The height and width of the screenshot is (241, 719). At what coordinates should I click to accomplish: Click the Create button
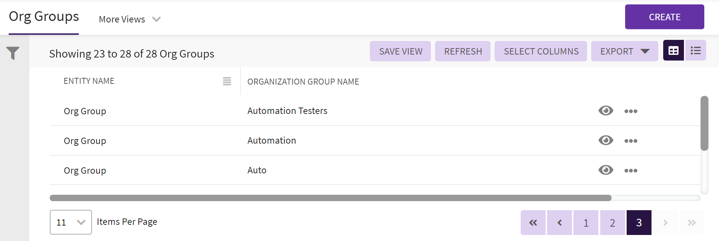point(664,17)
